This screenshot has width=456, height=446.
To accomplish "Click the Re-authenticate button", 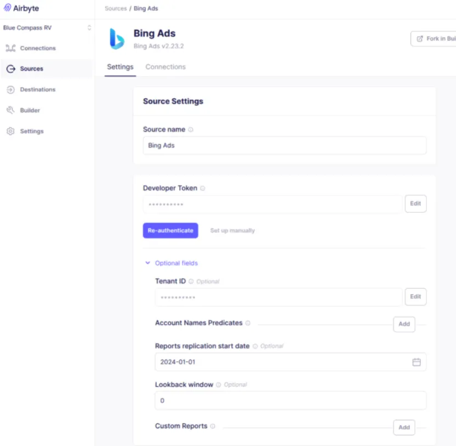I will click(170, 230).
